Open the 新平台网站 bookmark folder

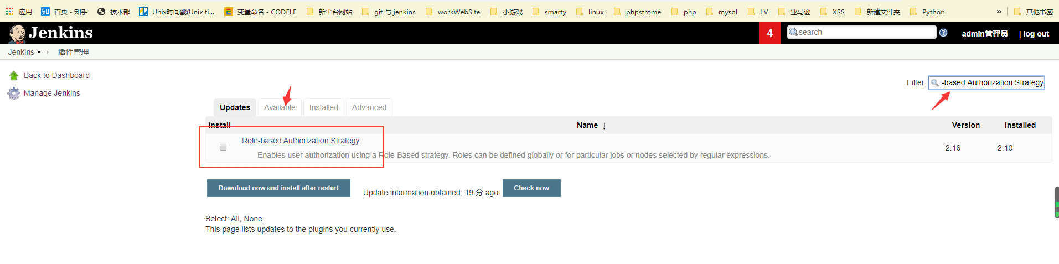coord(329,12)
